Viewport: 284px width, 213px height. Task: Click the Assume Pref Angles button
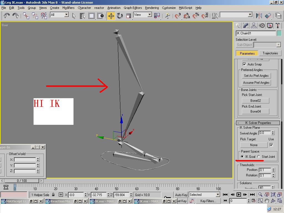point(256,83)
